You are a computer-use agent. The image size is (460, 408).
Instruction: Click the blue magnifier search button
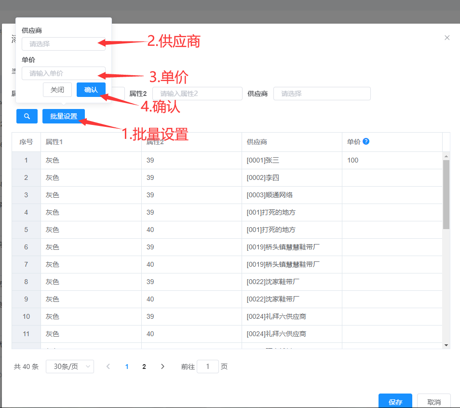click(27, 116)
